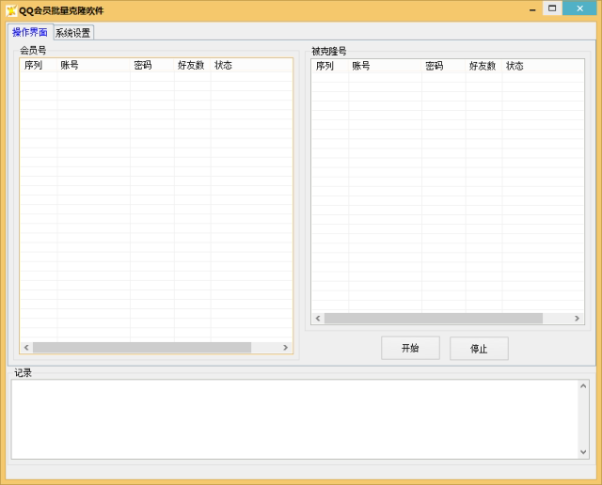Sort 被克隆号 list by 账号 column
Screen dimensions: 602x485
pyautogui.click(x=385, y=66)
